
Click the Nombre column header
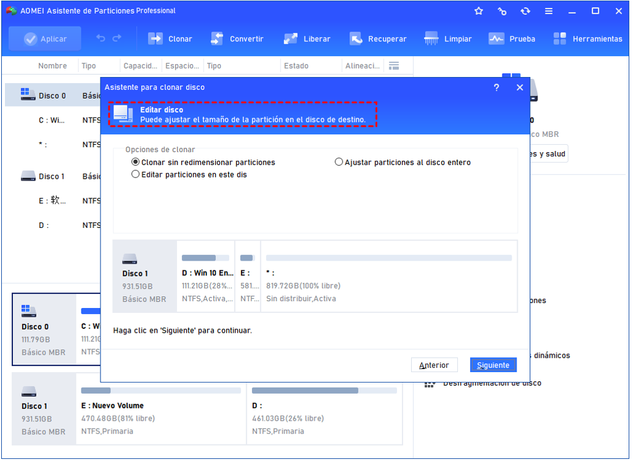[x=52, y=66]
